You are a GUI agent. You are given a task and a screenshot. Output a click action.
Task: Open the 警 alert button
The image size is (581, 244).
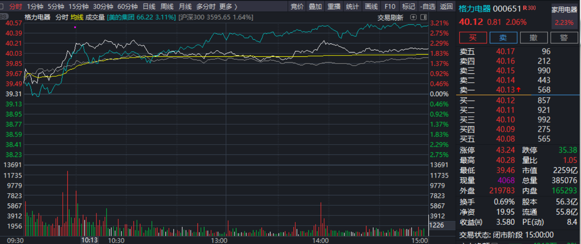coord(564,38)
